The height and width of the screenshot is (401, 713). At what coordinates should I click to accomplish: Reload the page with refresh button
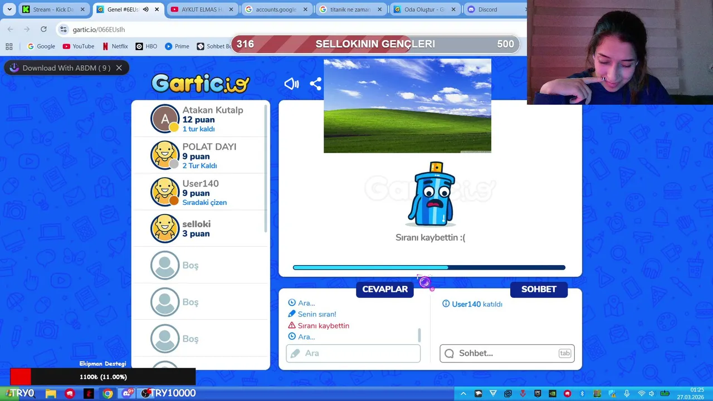[x=43, y=29]
